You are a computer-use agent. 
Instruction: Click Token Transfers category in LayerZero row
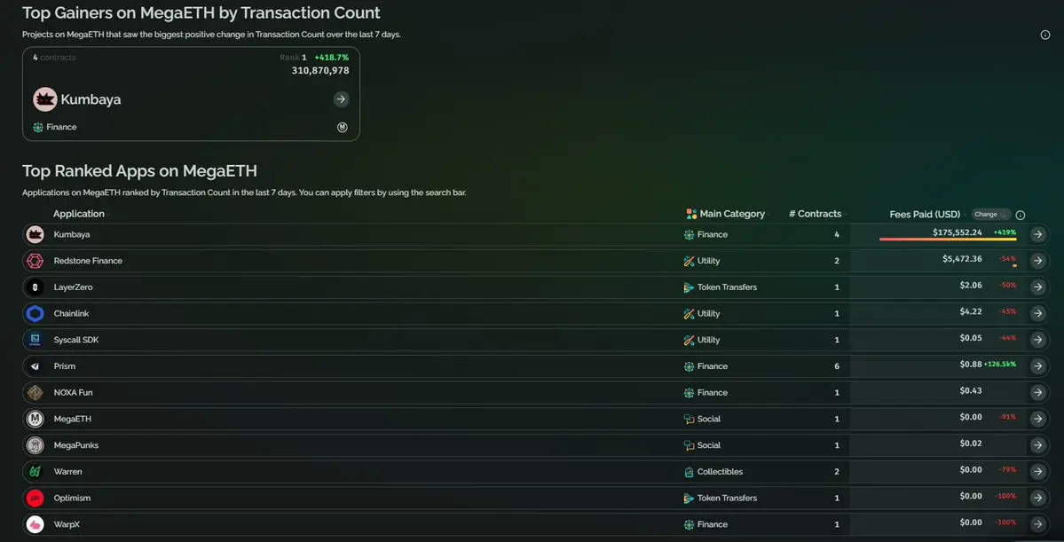tap(727, 287)
